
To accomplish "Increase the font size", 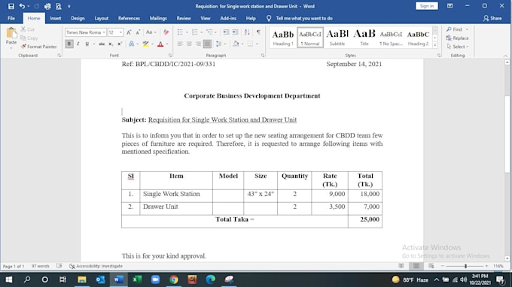I will point(129,32).
